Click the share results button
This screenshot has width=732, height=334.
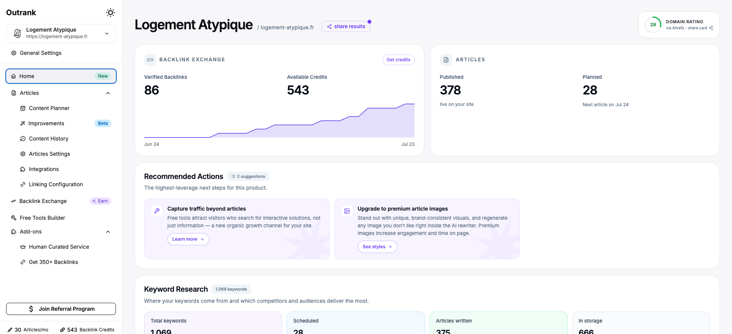click(x=346, y=26)
